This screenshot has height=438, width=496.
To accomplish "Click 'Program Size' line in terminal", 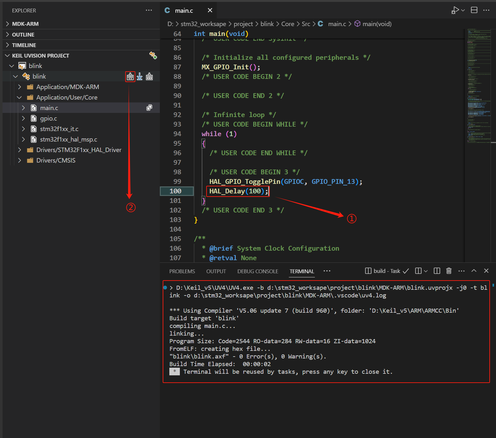I will click(272, 341).
